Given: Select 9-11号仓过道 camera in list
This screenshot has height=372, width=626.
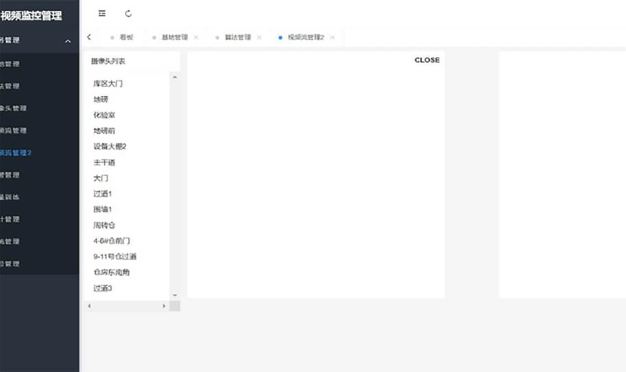Looking at the screenshot, I should point(114,257).
